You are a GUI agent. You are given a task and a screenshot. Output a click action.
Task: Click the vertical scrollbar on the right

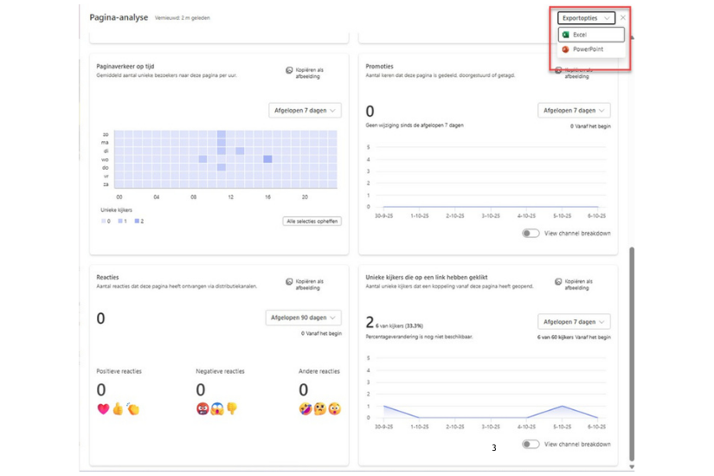point(631,346)
